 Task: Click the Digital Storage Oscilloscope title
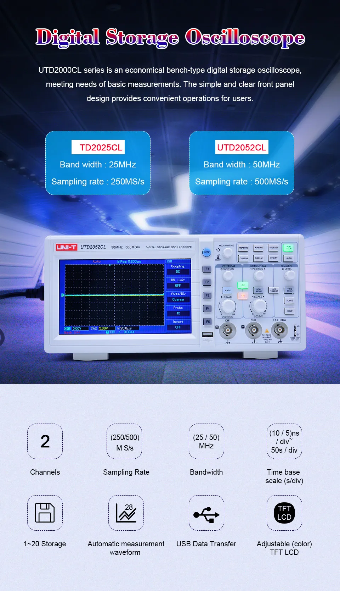tap(170, 38)
